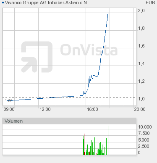Image resolution: width=157 pixels, height=163 pixels.
Task: Click the 12:00 time axis label
Action: click(45, 109)
